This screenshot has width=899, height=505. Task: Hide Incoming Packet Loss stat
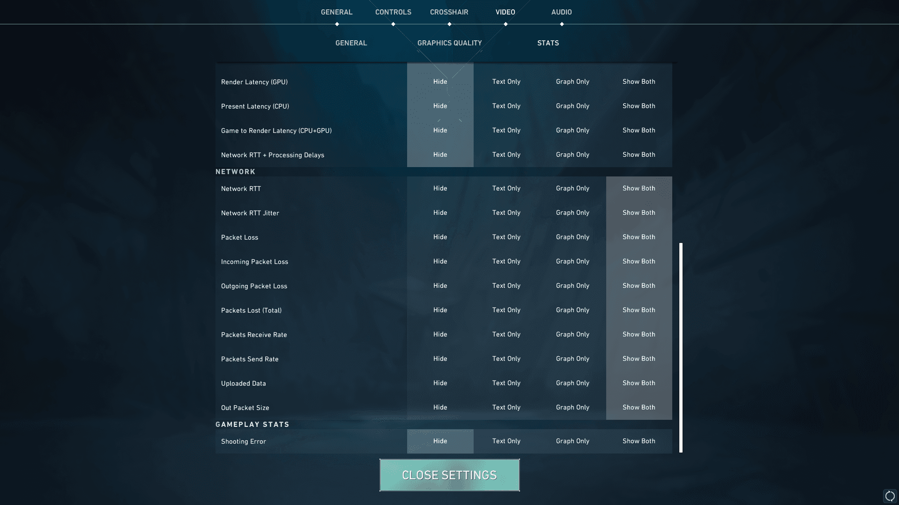pos(440,262)
